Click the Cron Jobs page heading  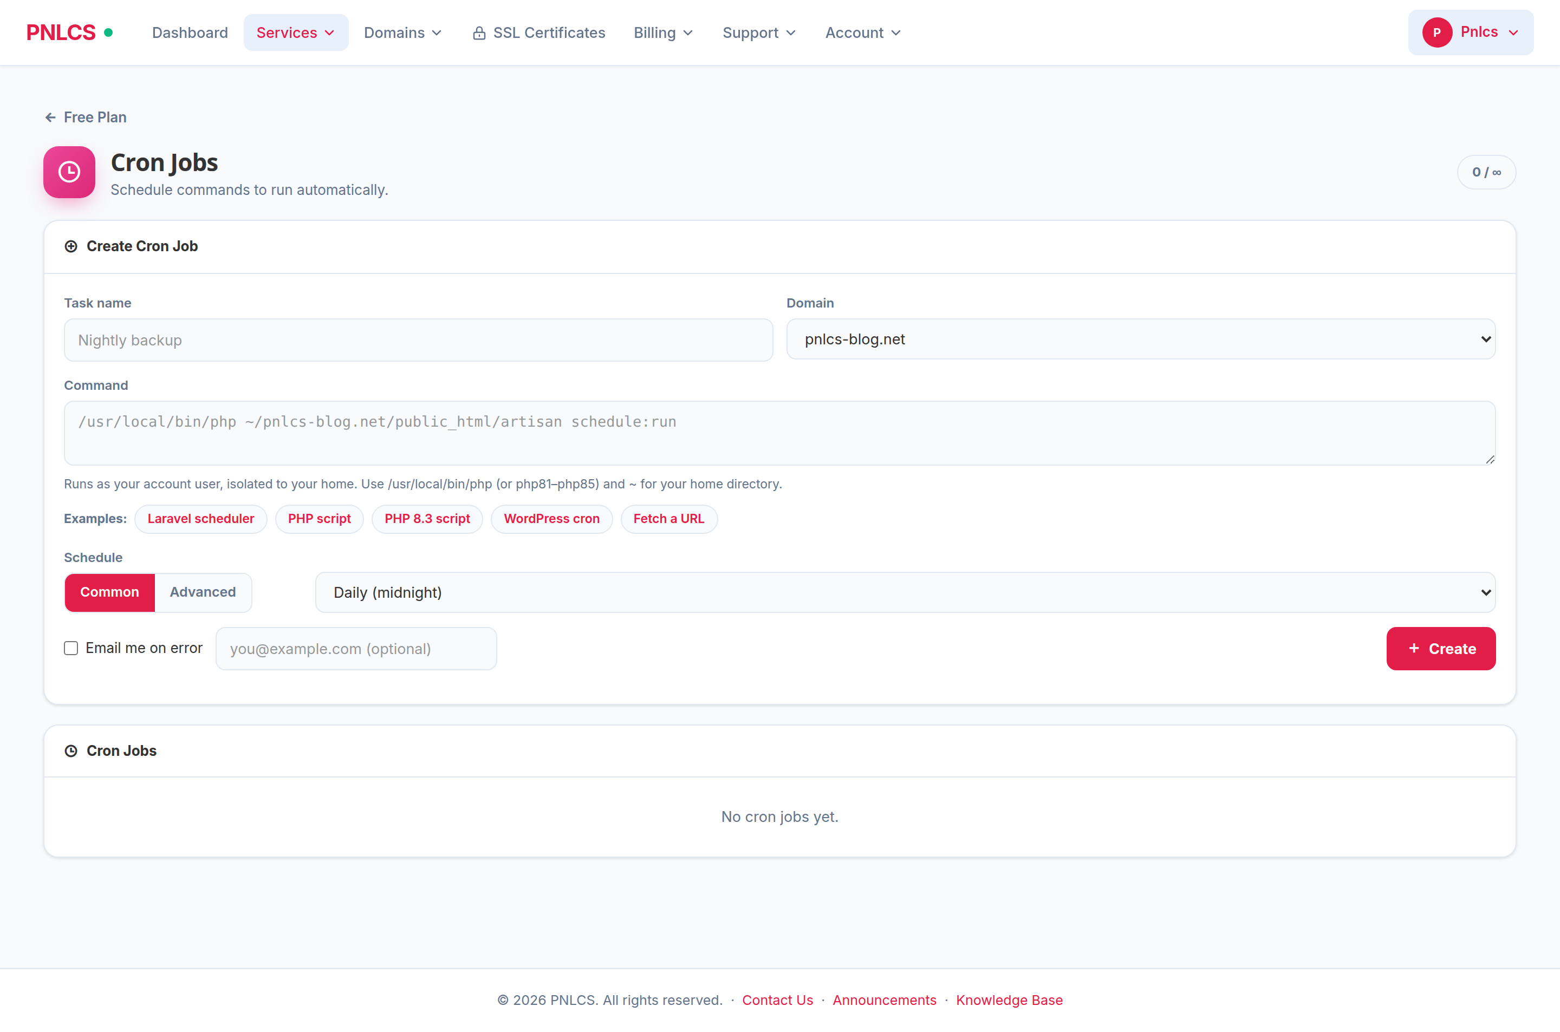[164, 162]
